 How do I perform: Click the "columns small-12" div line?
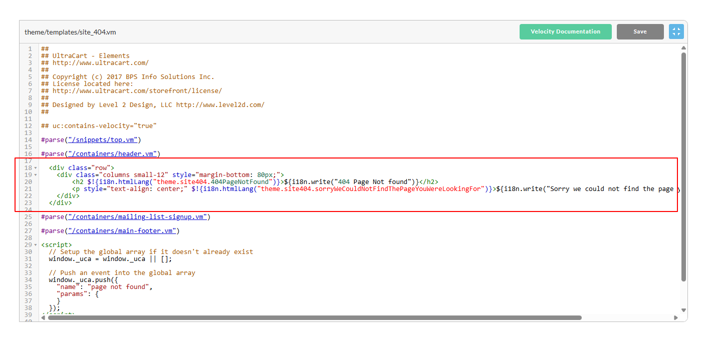(x=170, y=175)
